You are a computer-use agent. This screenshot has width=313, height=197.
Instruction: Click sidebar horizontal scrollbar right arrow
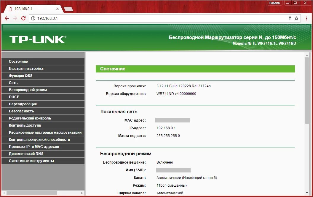[82, 193]
